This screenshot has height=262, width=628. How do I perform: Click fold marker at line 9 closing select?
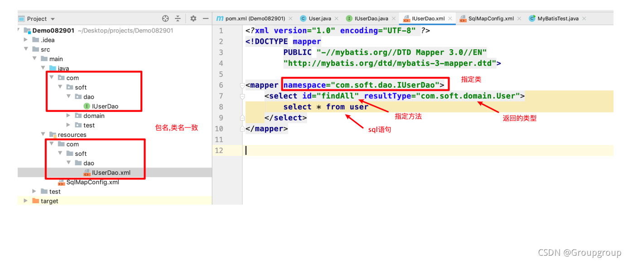pyautogui.click(x=242, y=117)
